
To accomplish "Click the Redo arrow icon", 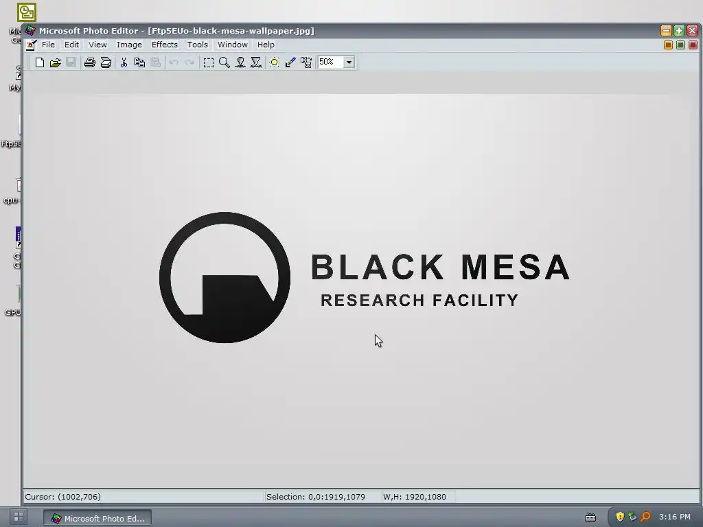I will point(189,62).
